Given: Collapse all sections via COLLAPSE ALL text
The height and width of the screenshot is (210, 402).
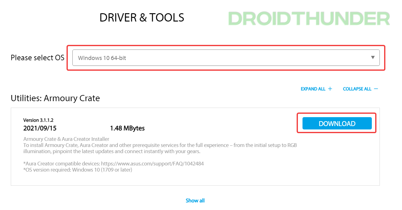Looking at the screenshot, I should (x=357, y=89).
